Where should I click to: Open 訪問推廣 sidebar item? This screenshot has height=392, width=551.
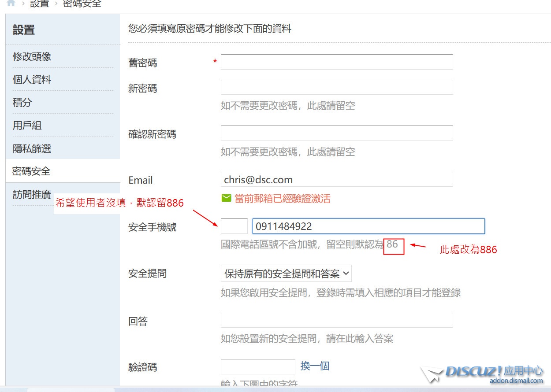(x=32, y=195)
